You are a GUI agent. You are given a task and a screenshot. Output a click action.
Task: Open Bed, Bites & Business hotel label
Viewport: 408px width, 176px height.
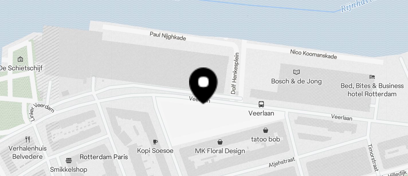click(x=372, y=90)
